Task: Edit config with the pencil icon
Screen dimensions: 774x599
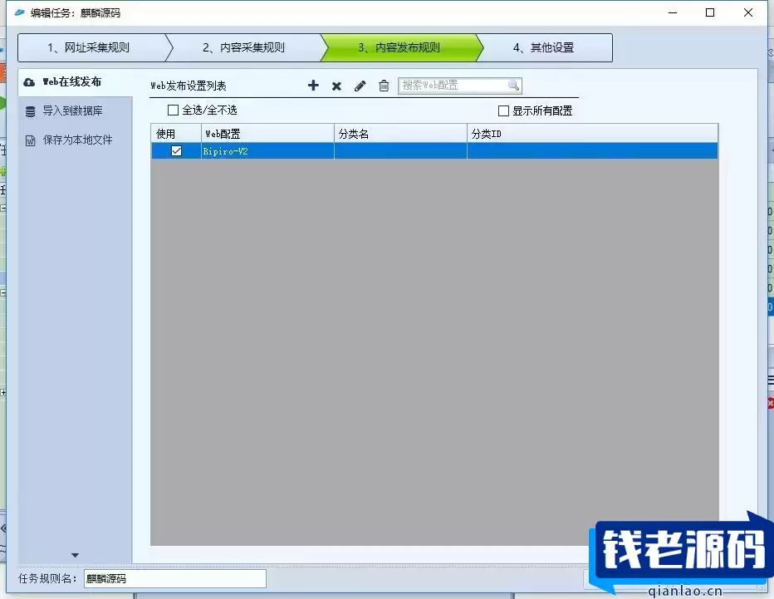Action: [x=360, y=86]
